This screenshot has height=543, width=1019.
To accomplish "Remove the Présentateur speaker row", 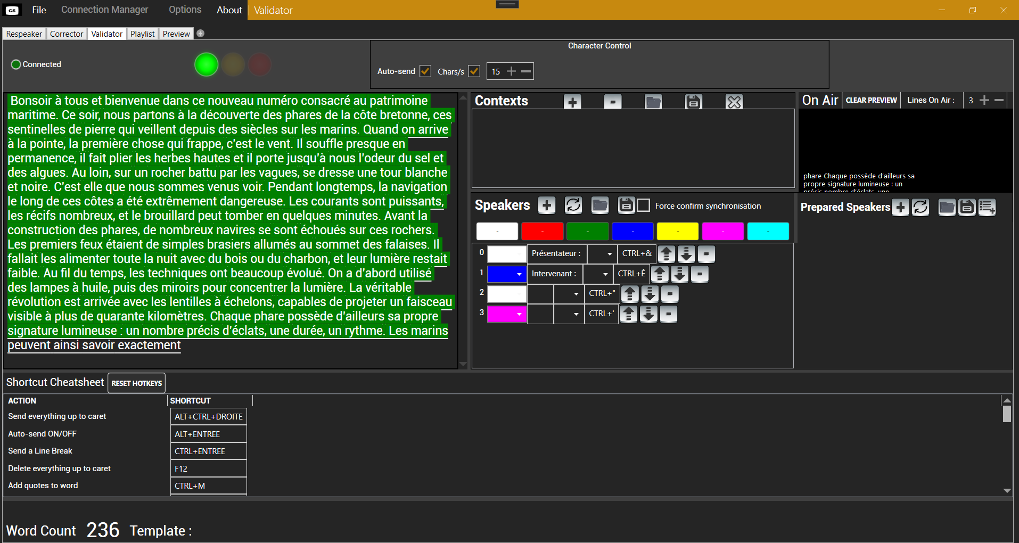I will point(706,254).
